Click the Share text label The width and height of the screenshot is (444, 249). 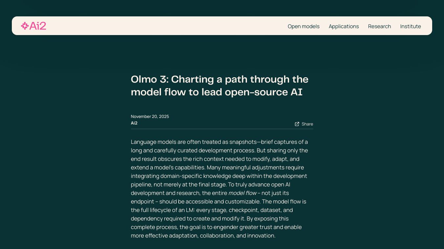(307, 124)
